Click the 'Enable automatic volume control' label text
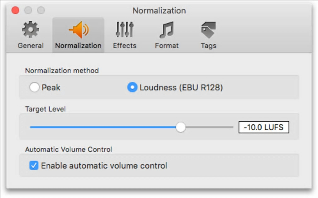The height and width of the screenshot is (198, 318). point(104,166)
